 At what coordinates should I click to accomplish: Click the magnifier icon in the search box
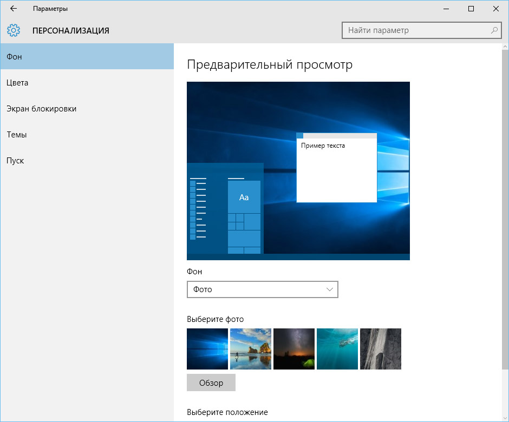(494, 30)
